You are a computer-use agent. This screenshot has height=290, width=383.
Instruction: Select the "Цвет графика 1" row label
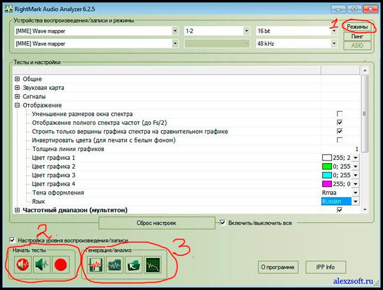pyautogui.click(x=54, y=158)
